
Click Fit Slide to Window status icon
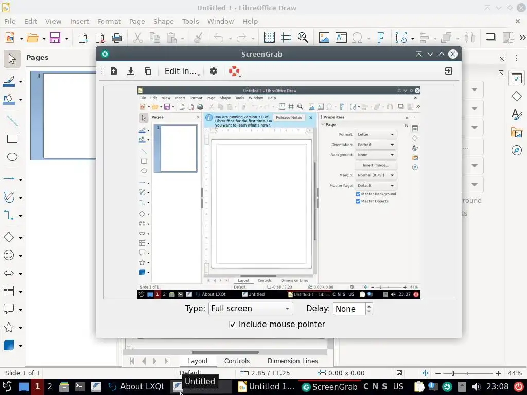click(x=425, y=373)
